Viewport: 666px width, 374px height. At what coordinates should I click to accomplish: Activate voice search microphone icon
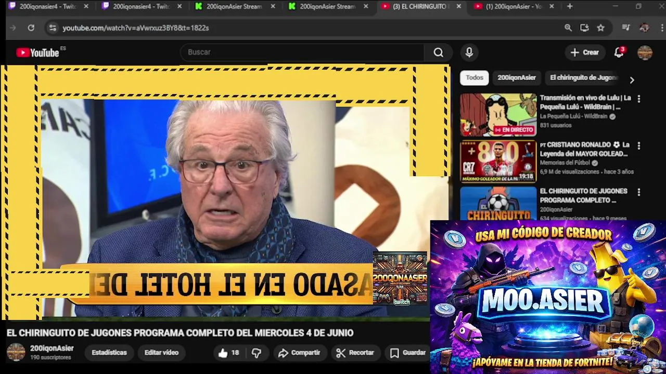pos(469,52)
